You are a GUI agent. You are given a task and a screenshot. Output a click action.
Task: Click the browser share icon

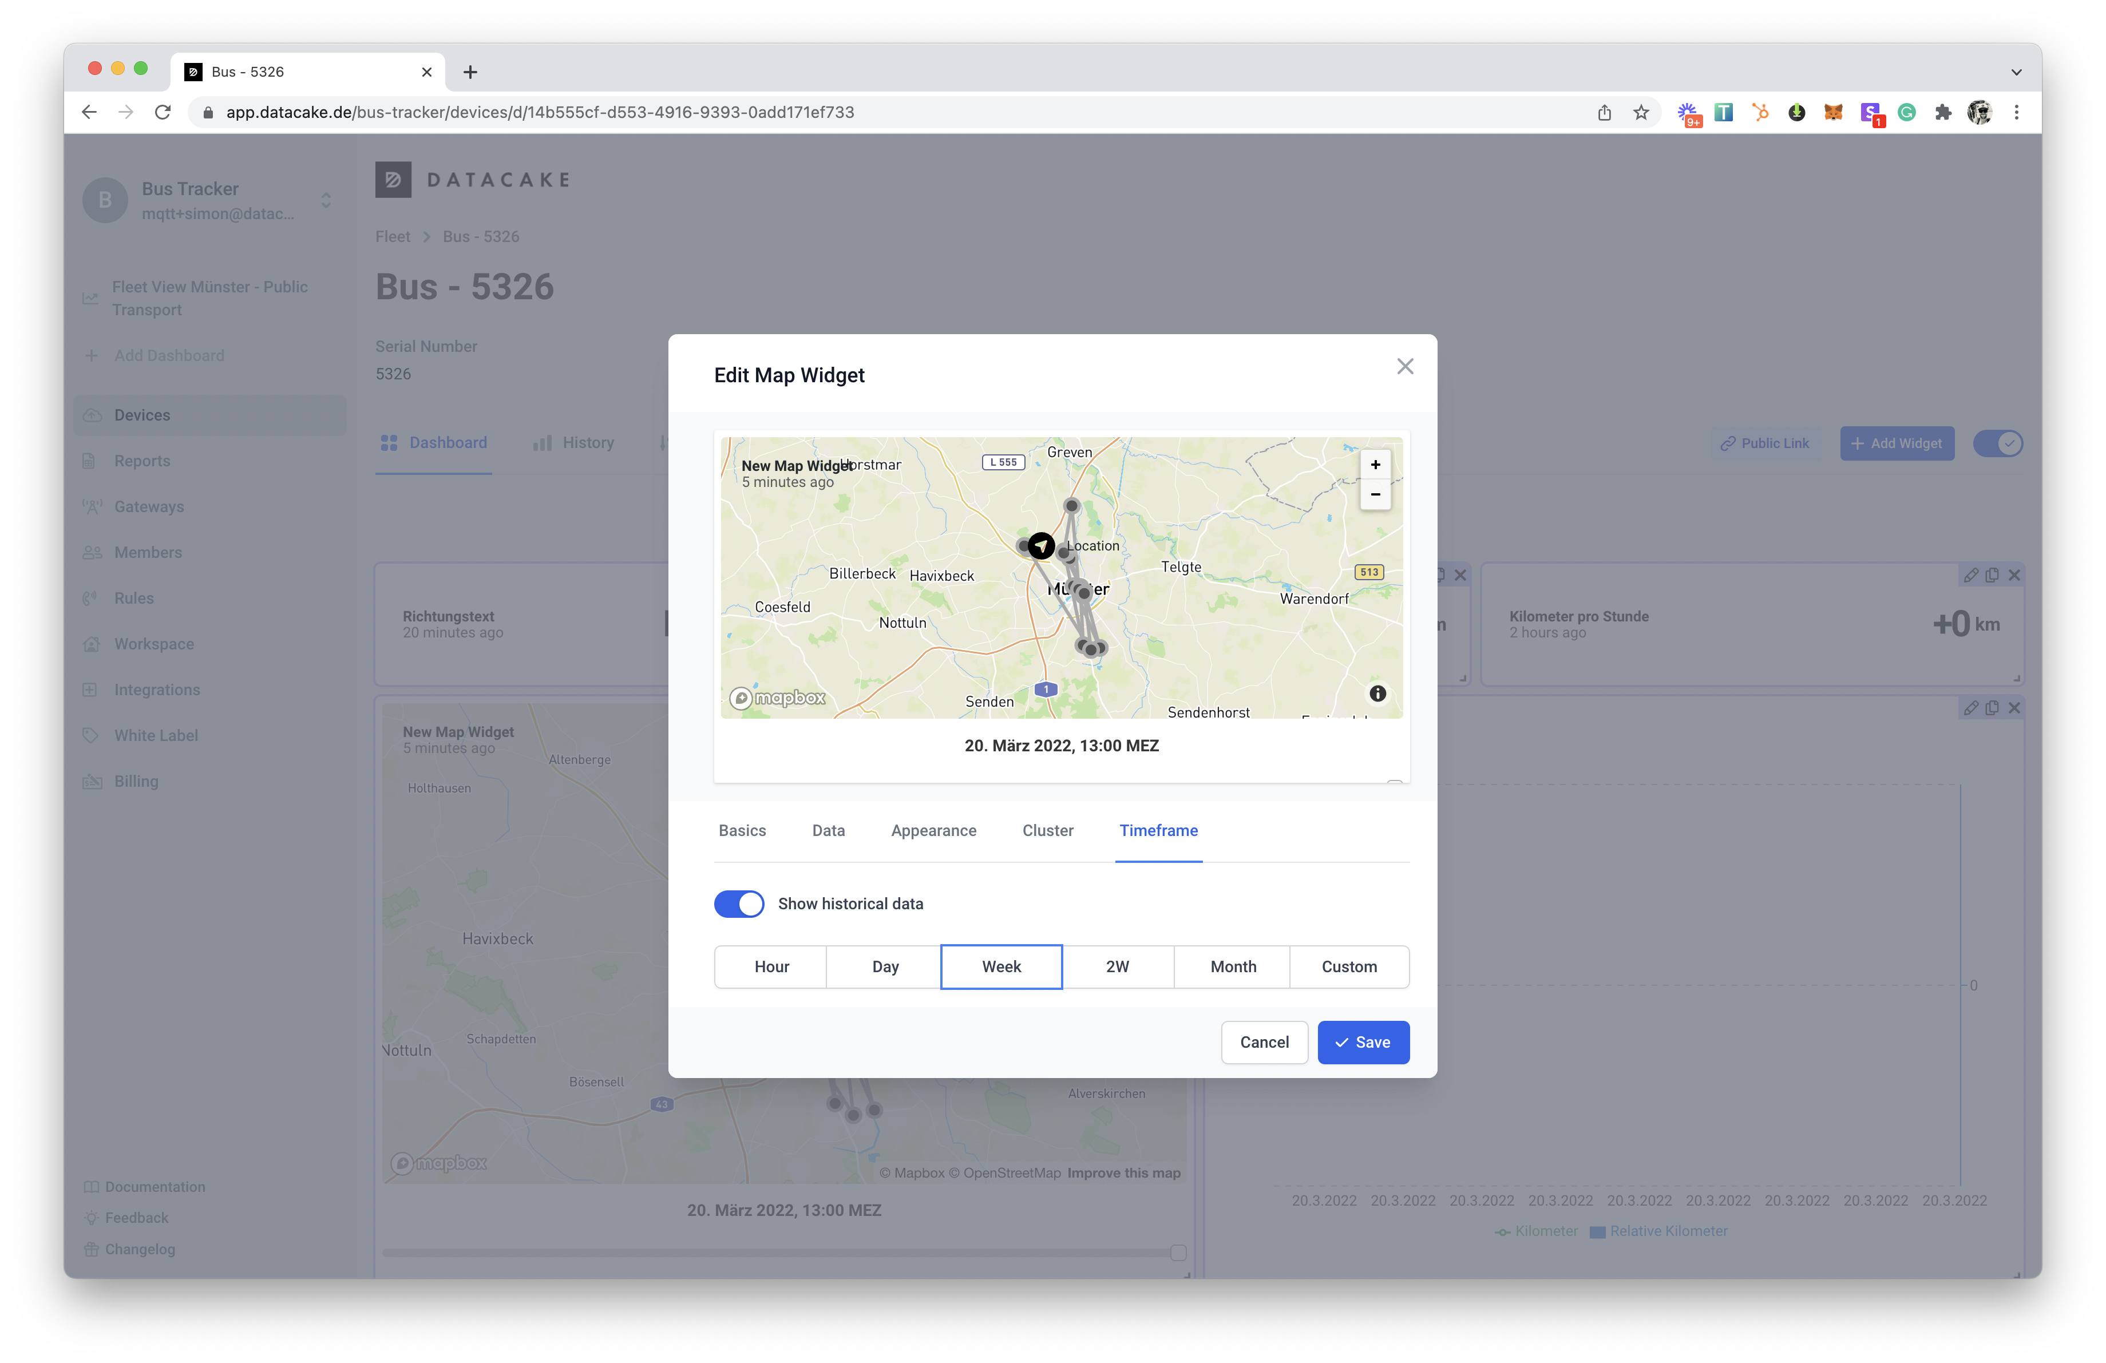pyautogui.click(x=1604, y=112)
